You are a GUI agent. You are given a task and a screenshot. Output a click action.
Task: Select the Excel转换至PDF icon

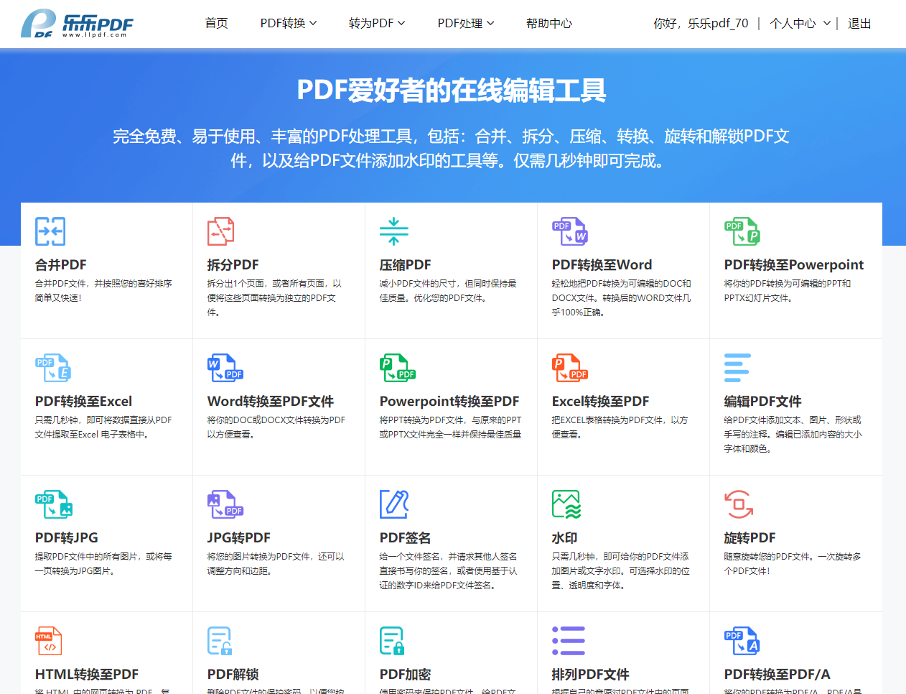(x=570, y=368)
